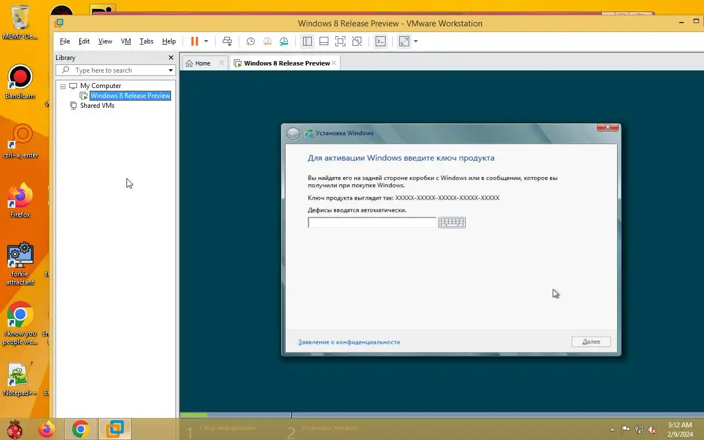Open the Edit menu

84,41
